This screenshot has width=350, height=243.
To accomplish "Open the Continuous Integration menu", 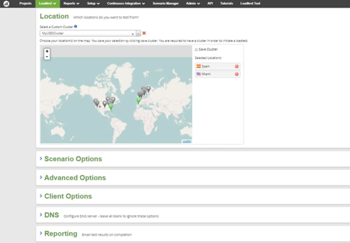I will click(126, 4).
